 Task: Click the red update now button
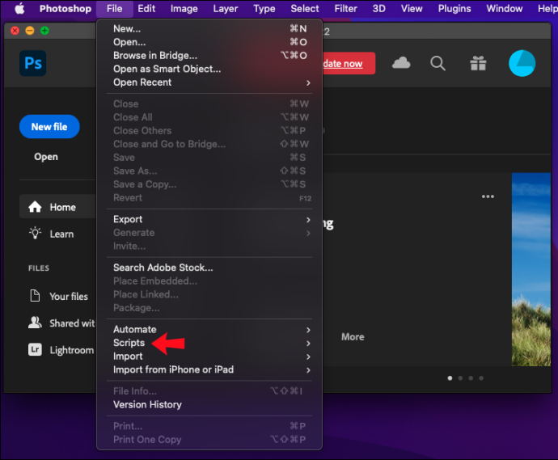pyautogui.click(x=349, y=63)
